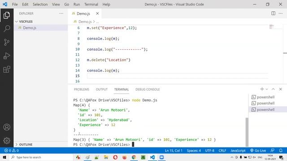Open the File menu
This screenshot has width=287, height=161.
click(x=15, y=4)
